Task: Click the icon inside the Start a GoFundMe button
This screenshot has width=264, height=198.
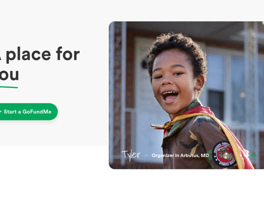Action: tap(1, 112)
